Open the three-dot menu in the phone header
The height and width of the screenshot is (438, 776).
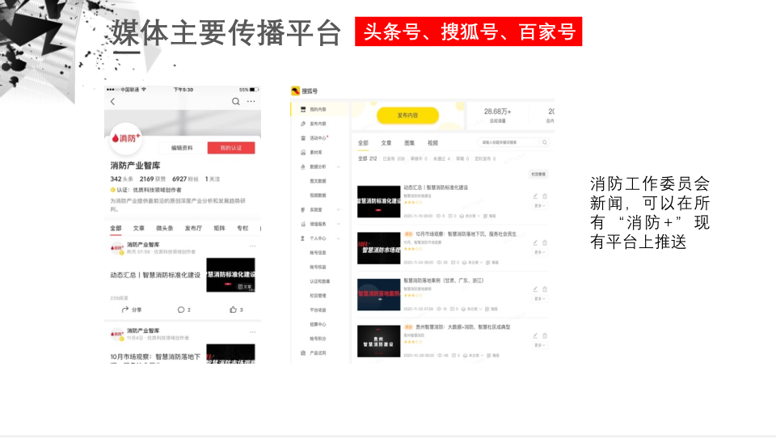(251, 102)
